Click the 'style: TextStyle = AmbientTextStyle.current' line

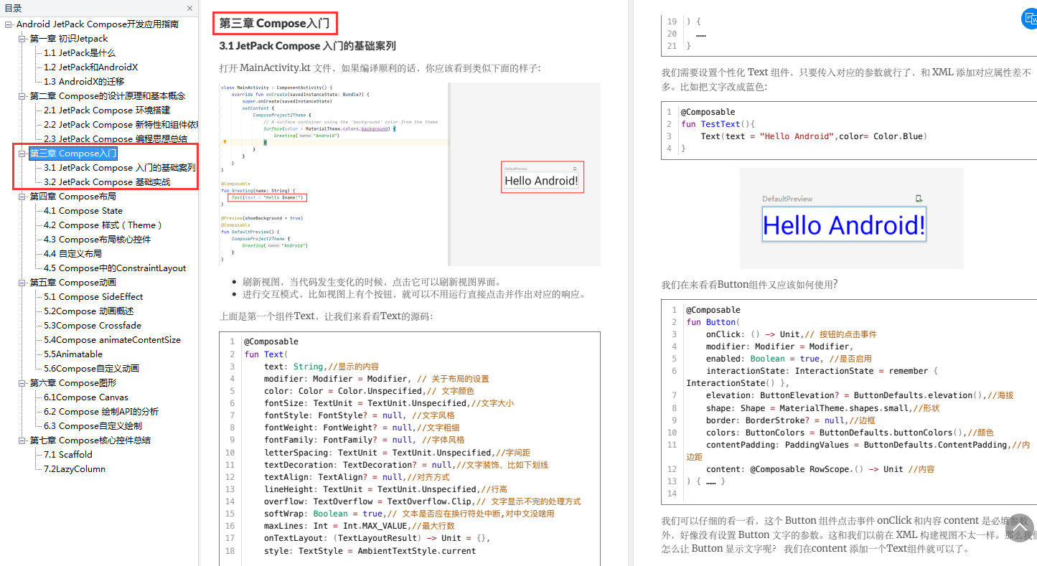[370, 551]
